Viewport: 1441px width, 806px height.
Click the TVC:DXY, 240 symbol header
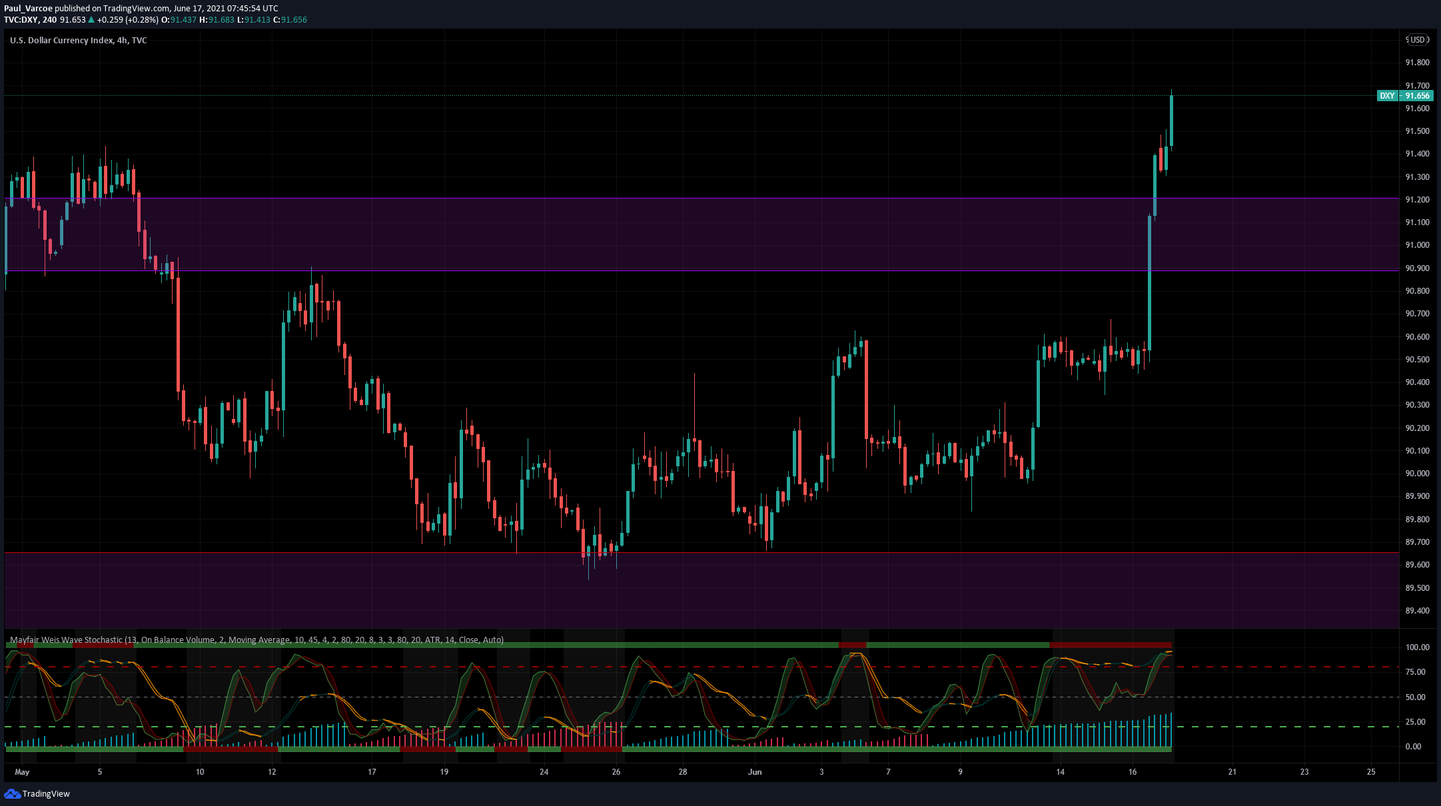point(30,19)
